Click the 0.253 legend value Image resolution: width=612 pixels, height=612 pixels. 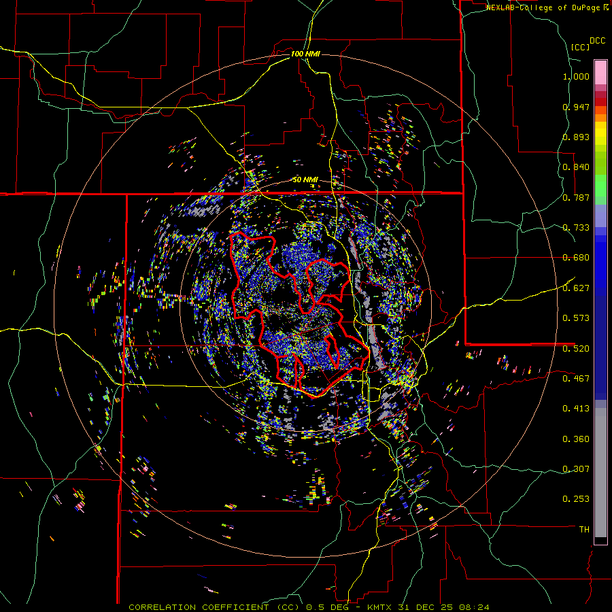click(x=576, y=499)
